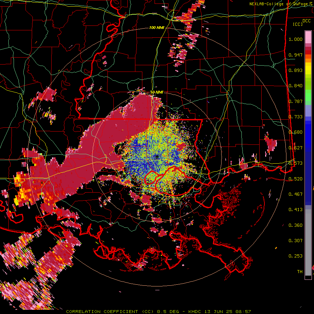Click the CORRELATION COEFFICIENT (CC) caption text
314x314 pixels.
(110, 312)
